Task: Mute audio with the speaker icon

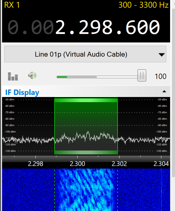Action: [32, 75]
